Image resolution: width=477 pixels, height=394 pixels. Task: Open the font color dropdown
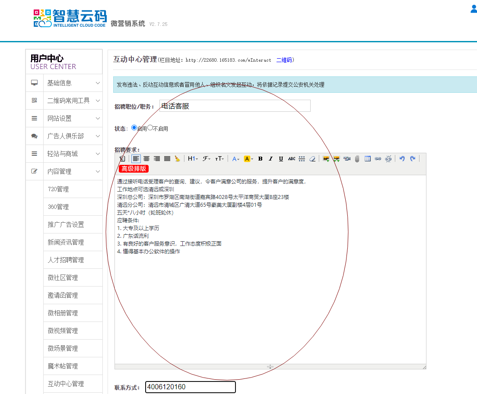235,159
